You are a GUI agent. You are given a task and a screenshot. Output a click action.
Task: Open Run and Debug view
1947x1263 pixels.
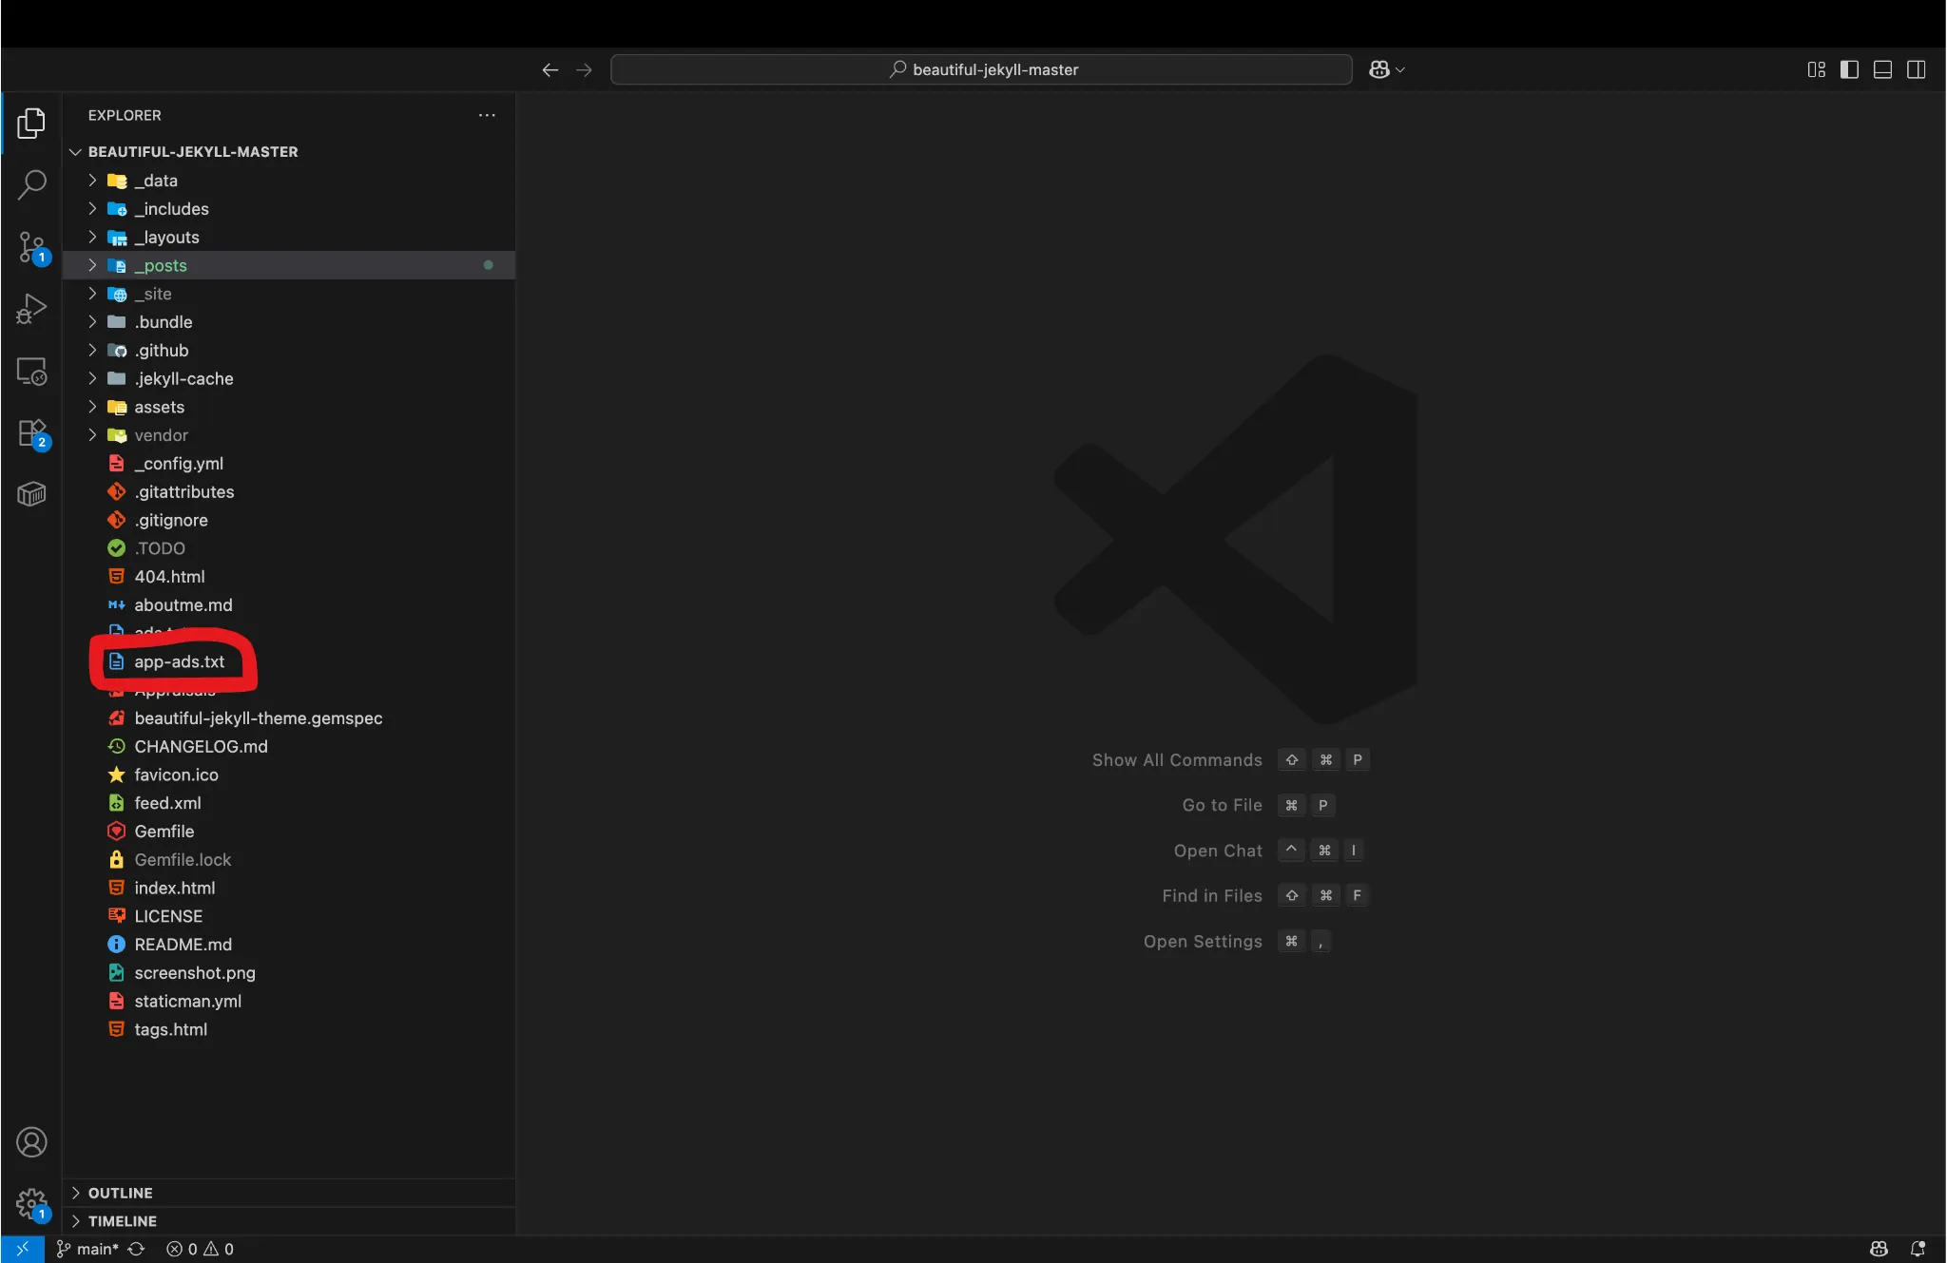click(31, 309)
